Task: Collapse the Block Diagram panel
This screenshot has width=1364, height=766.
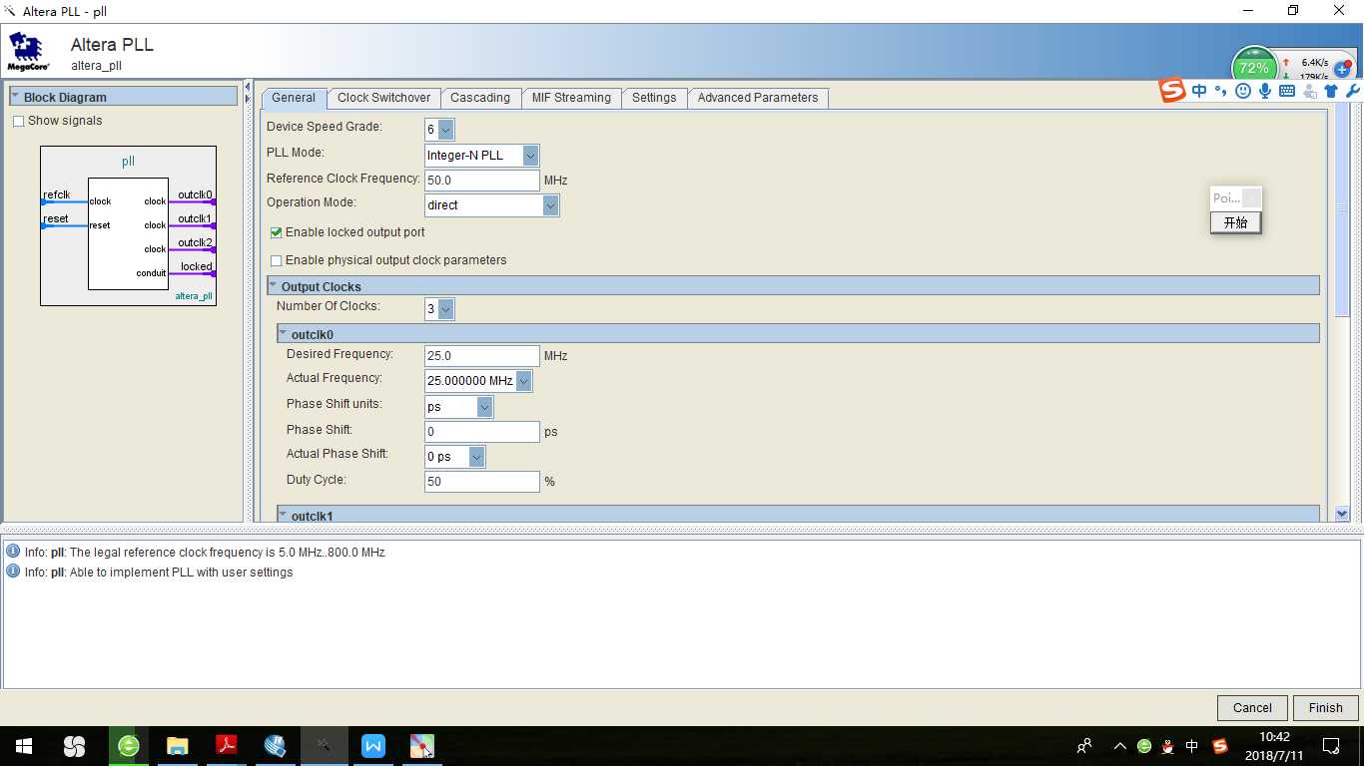Action: click(16, 97)
